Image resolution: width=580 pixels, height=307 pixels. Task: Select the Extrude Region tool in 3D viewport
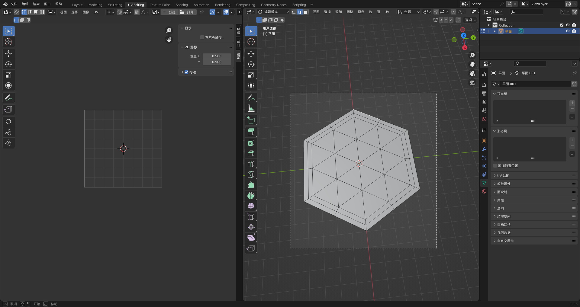pyautogui.click(x=251, y=132)
